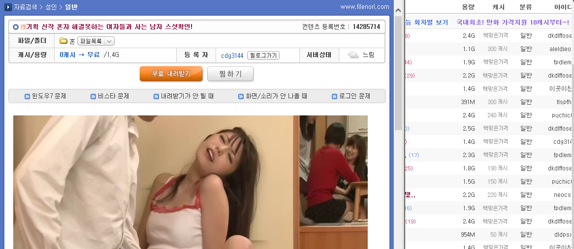The width and height of the screenshot is (574, 249).
Task: Click the blue icon beside 화면/소리가 안 나올 때
Action: click(x=241, y=96)
